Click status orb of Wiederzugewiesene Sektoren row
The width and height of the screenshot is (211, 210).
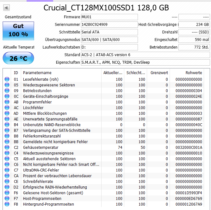pos(7,85)
